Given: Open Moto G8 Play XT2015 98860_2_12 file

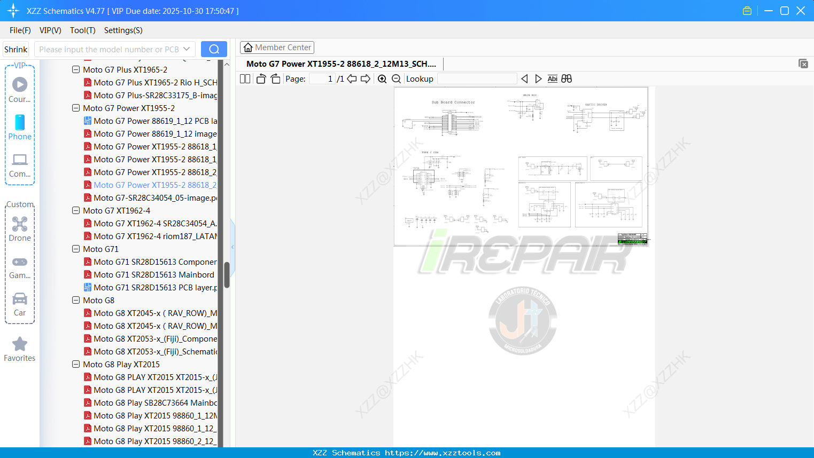Looking at the screenshot, I should coord(155,441).
